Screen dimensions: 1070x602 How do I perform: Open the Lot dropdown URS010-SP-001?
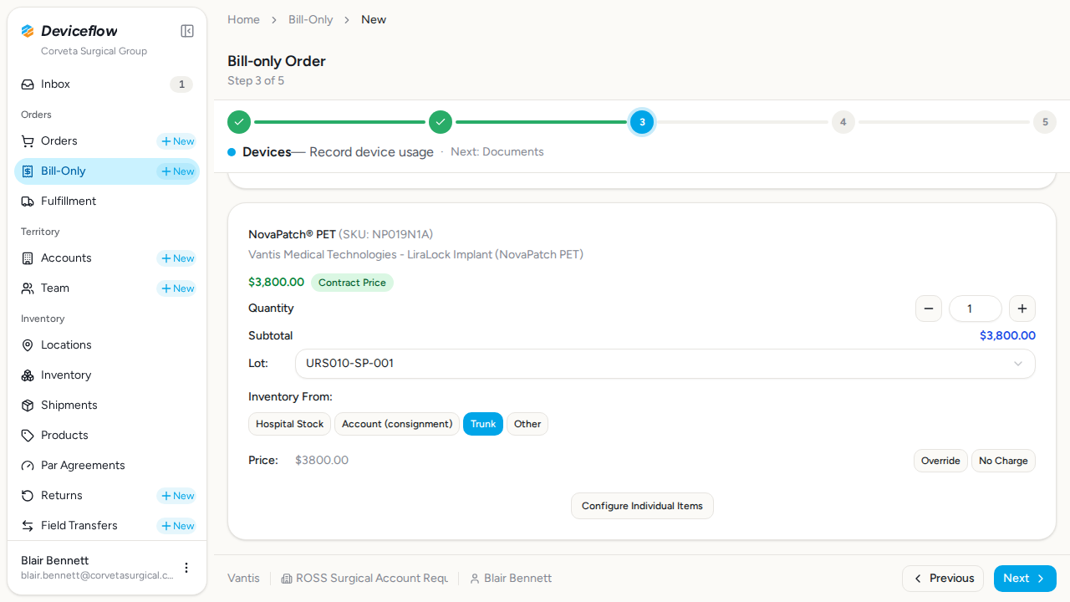coord(665,364)
